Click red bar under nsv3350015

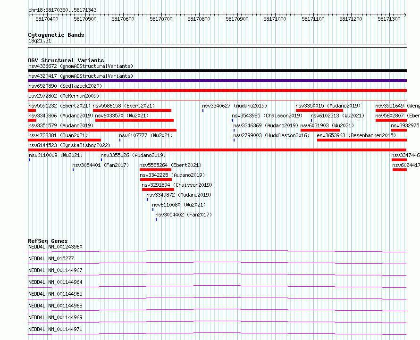coord(319,110)
